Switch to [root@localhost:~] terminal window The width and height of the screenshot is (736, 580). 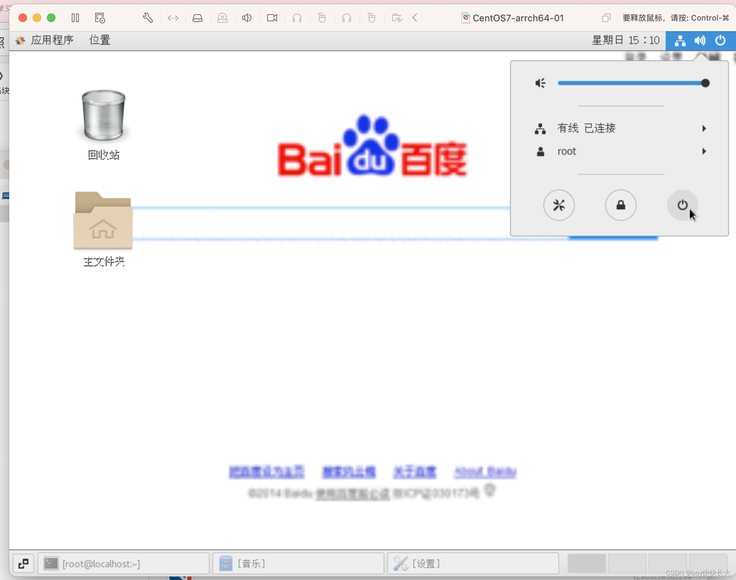[124, 563]
